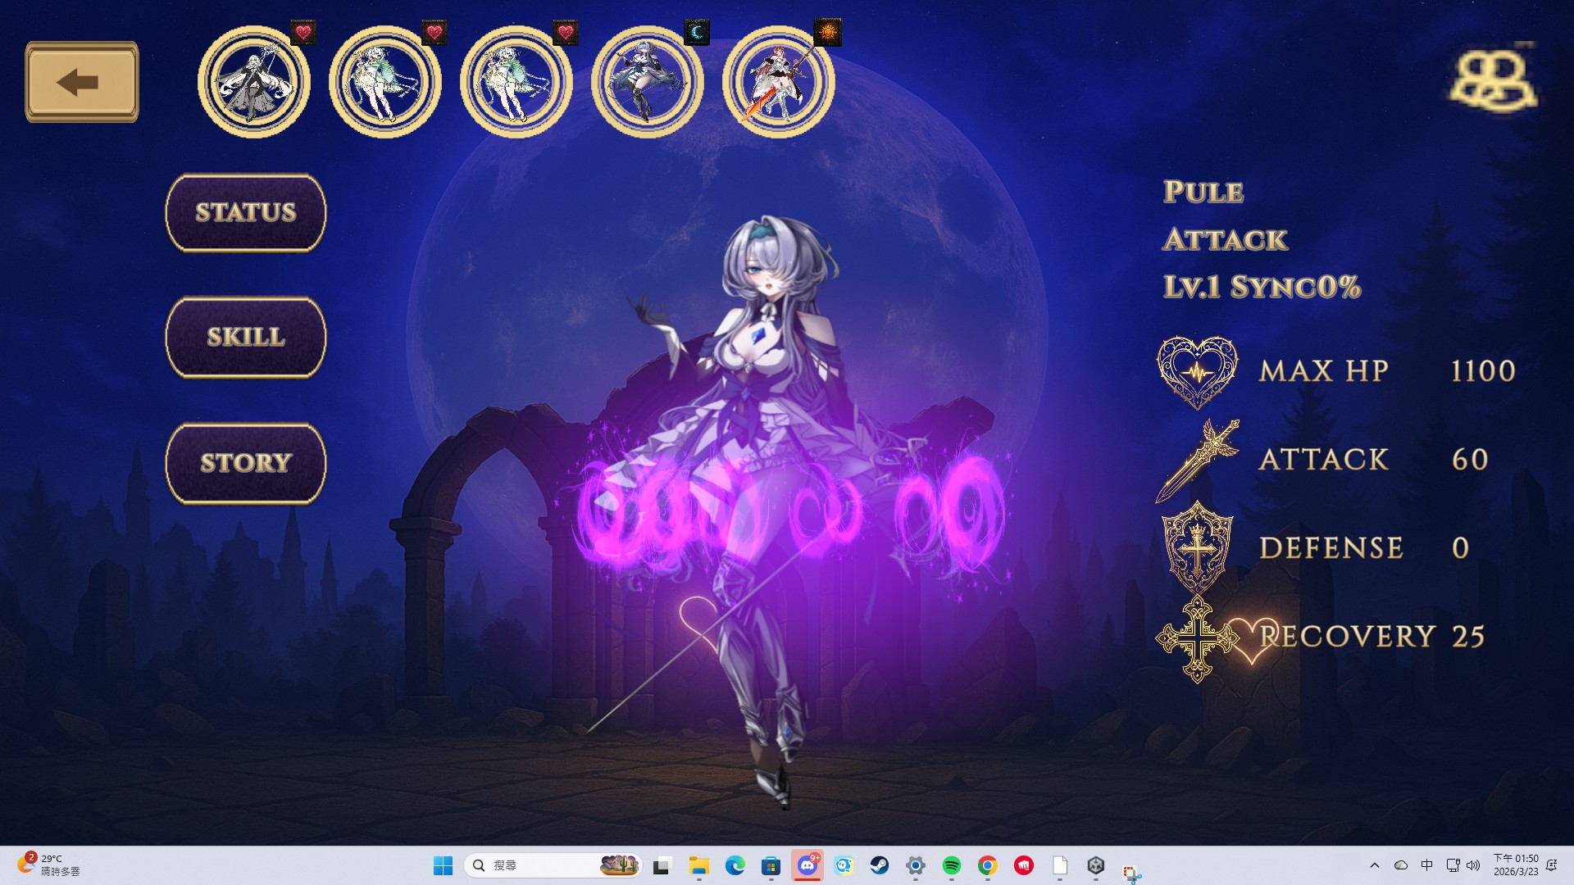1574x885 pixels.
Task: Click the interlocked rings emblem icon
Action: coord(1493,79)
